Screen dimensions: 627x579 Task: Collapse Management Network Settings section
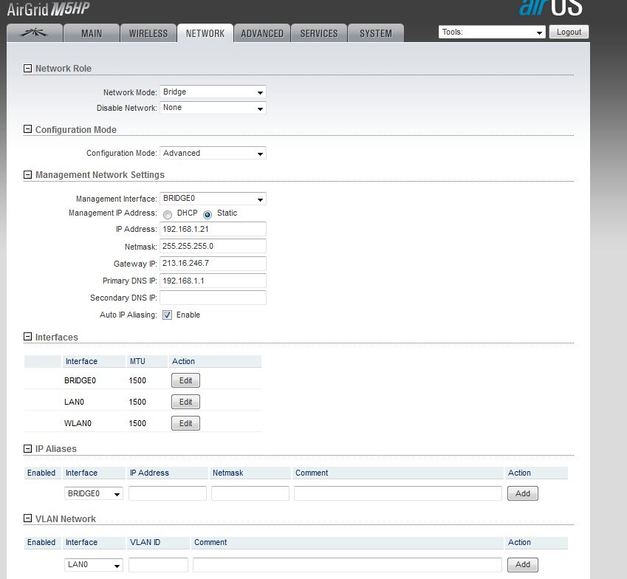click(x=27, y=175)
